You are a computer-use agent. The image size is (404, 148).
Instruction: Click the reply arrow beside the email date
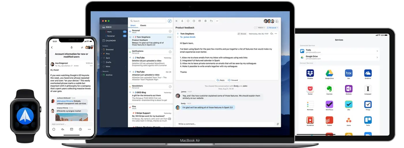coord(272,34)
